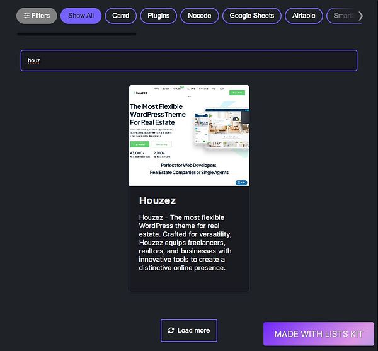Click the Load more button
378x351 pixels.
pos(189,330)
